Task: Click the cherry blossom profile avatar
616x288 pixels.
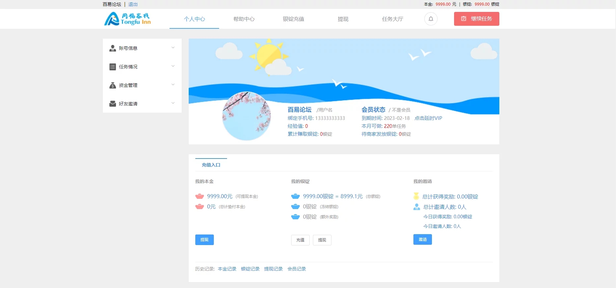Action: [x=247, y=116]
